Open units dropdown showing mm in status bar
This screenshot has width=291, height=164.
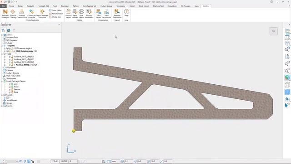tap(115, 161)
